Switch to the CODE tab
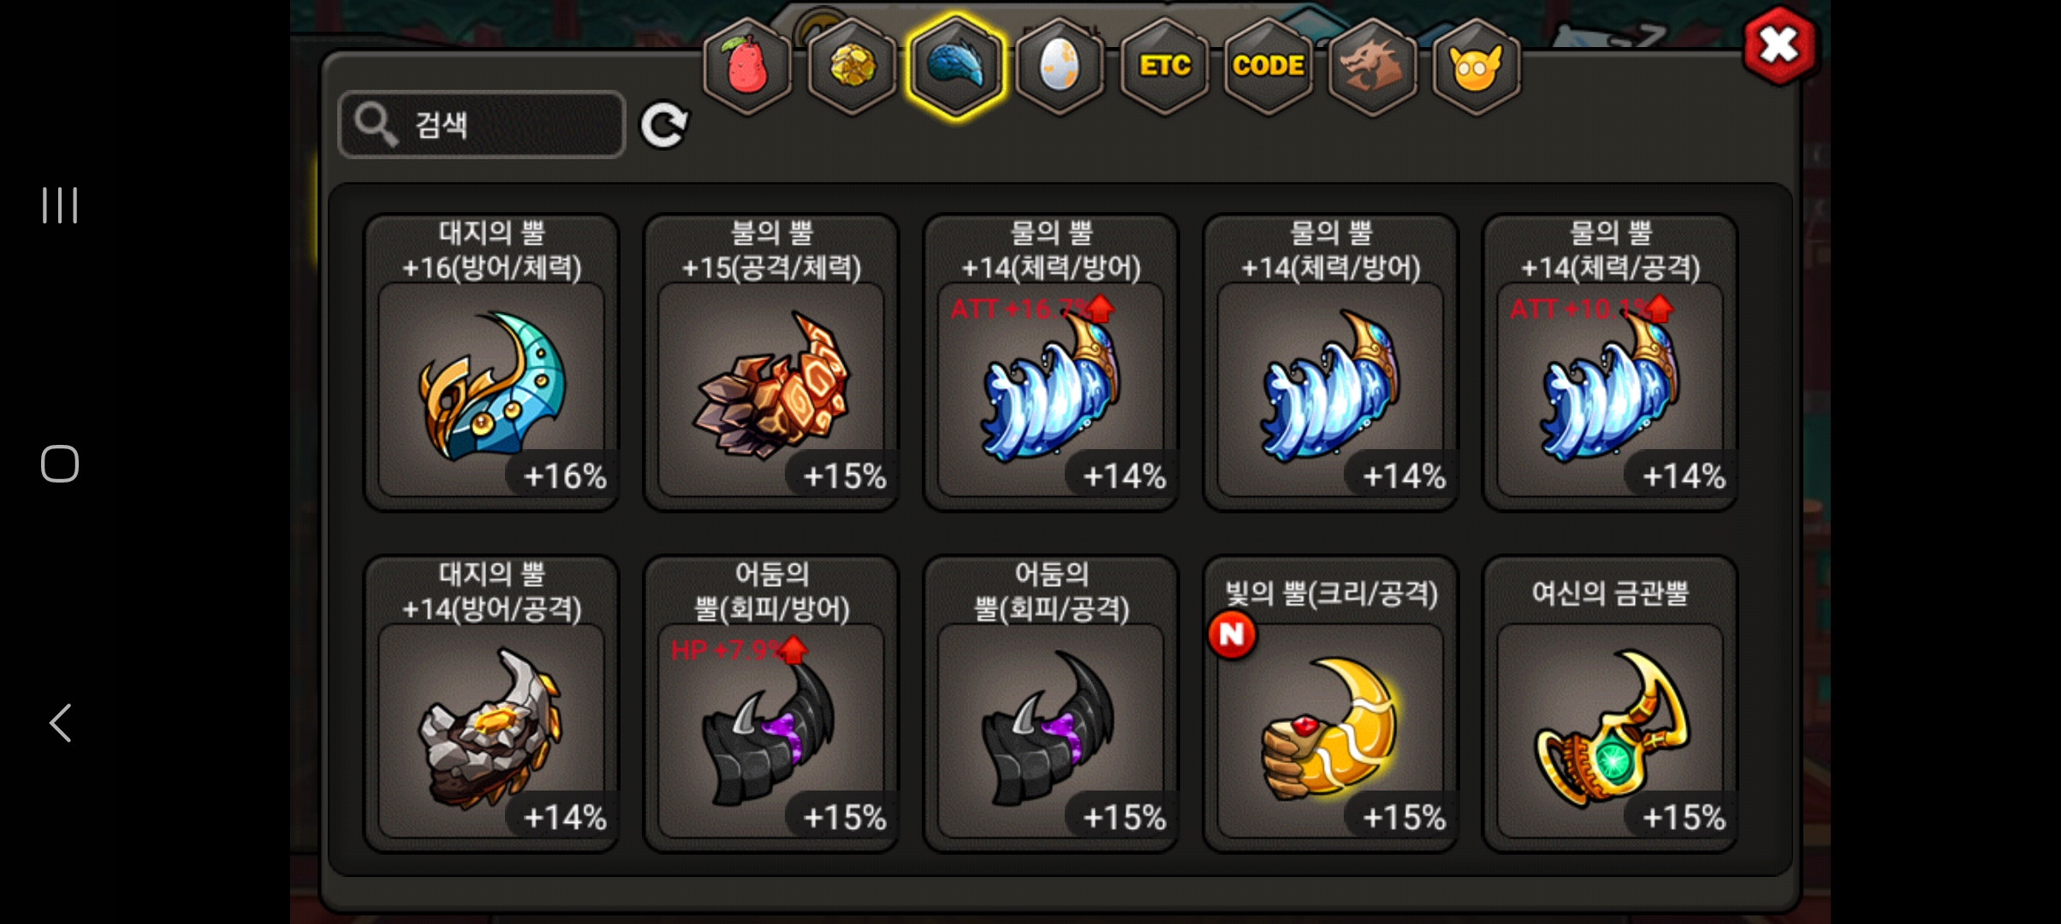Screen dimensions: 2061x924 [1268, 66]
